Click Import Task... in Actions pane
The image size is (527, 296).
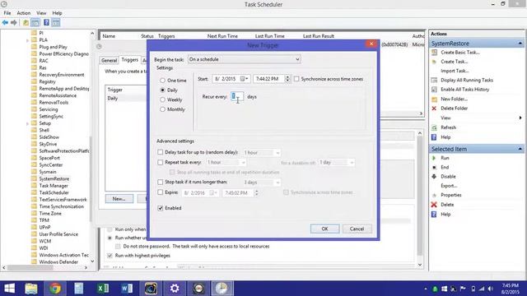455,72
